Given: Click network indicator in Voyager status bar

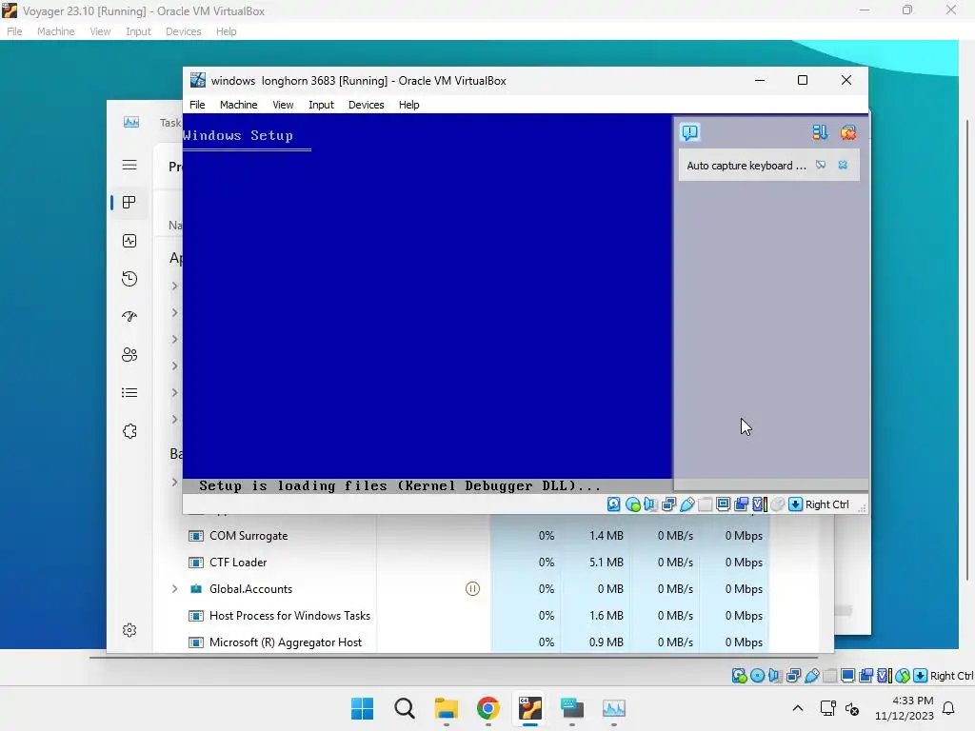Looking at the screenshot, I should pyautogui.click(x=793, y=676).
